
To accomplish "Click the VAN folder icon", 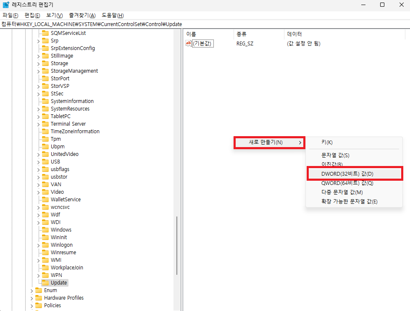I will 45,184.
